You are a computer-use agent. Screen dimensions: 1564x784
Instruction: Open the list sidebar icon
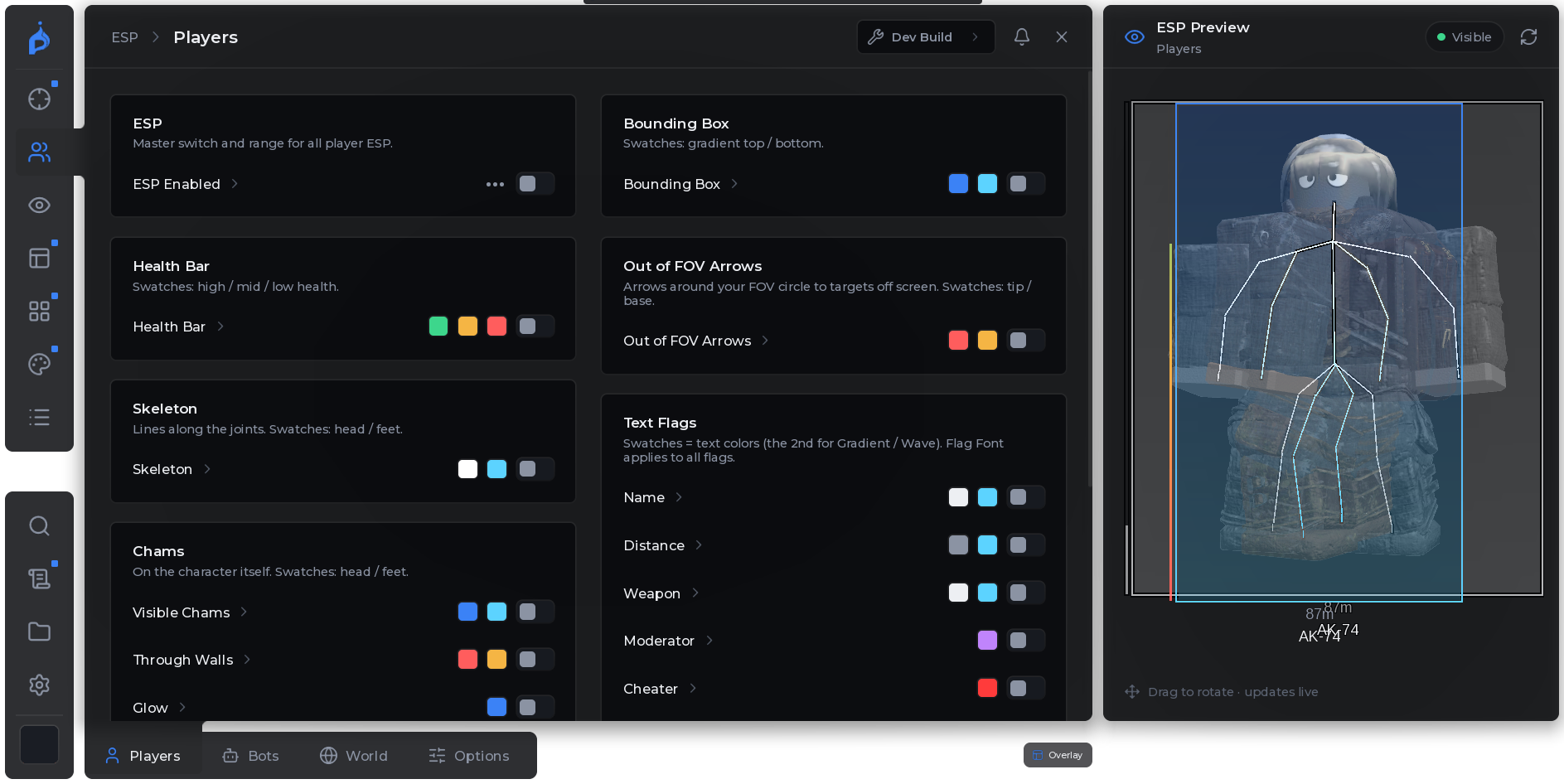[39, 417]
